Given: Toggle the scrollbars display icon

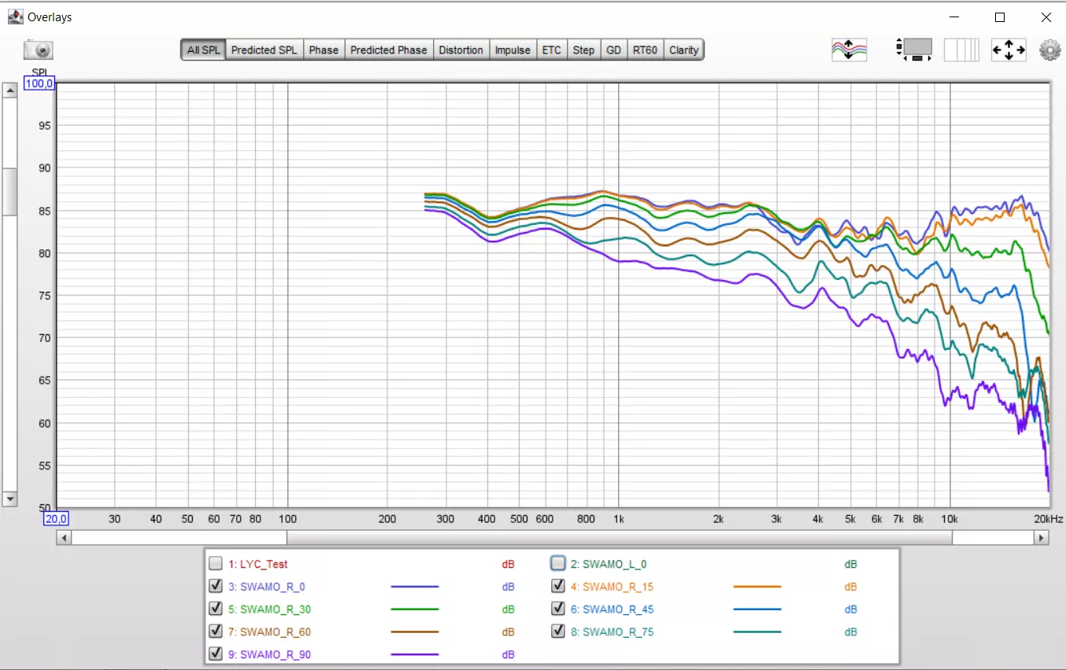Looking at the screenshot, I should (x=913, y=50).
